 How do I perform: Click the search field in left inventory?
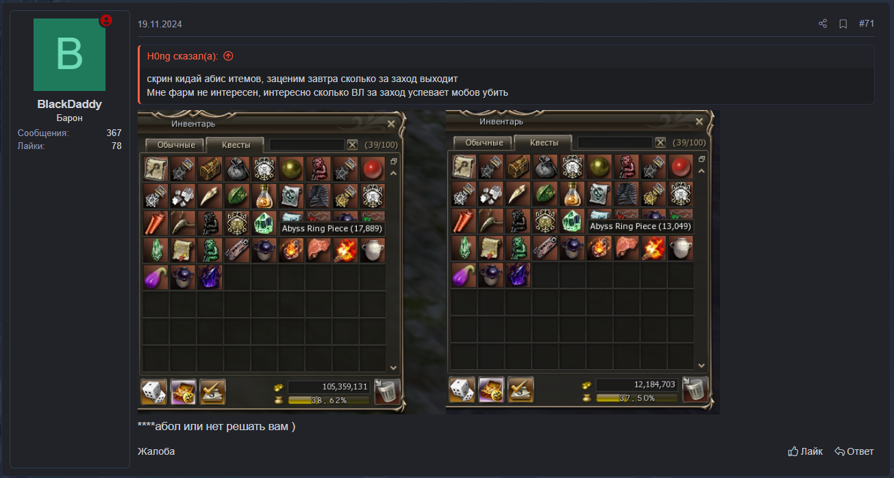307,145
